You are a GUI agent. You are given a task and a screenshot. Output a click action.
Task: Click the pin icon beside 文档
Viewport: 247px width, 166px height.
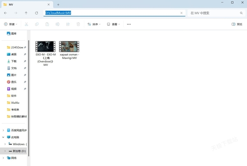[x=25, y=68]
